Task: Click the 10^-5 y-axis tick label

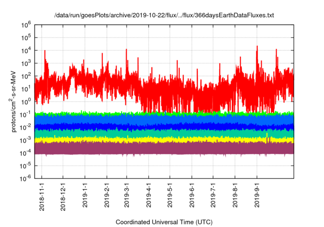Action: pyautogui.click(x=26, y=166)
